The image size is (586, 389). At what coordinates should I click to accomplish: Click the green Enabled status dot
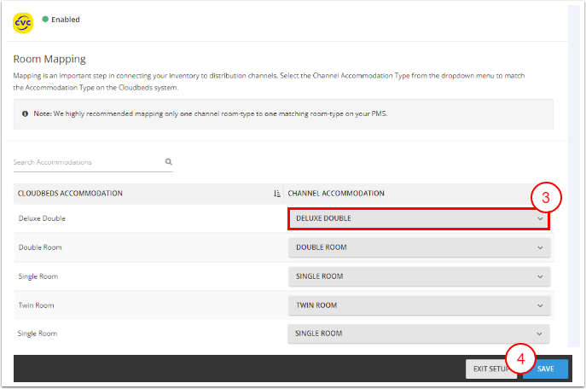45,18
